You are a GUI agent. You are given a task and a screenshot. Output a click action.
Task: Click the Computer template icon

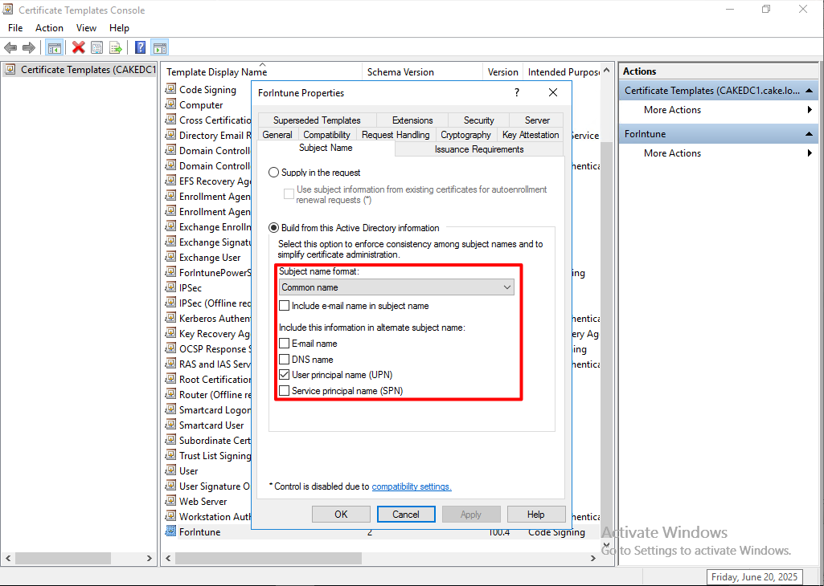170,104
